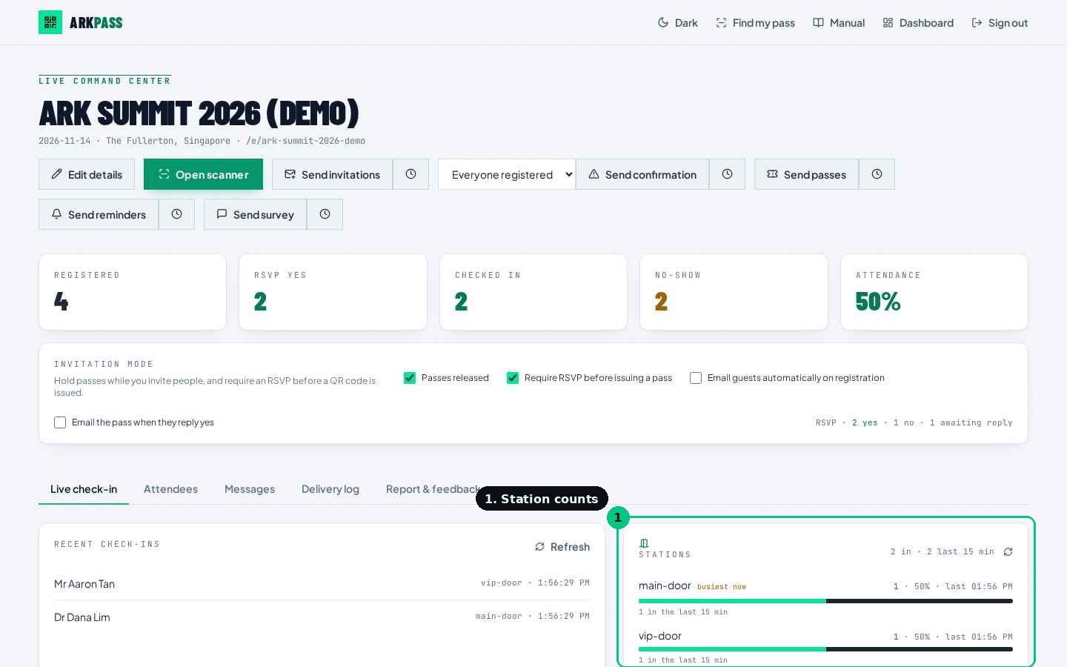Select the Live check-in tab
Image resolution: width=1067 pixels, height=667 pixels.
pos(84,489)
